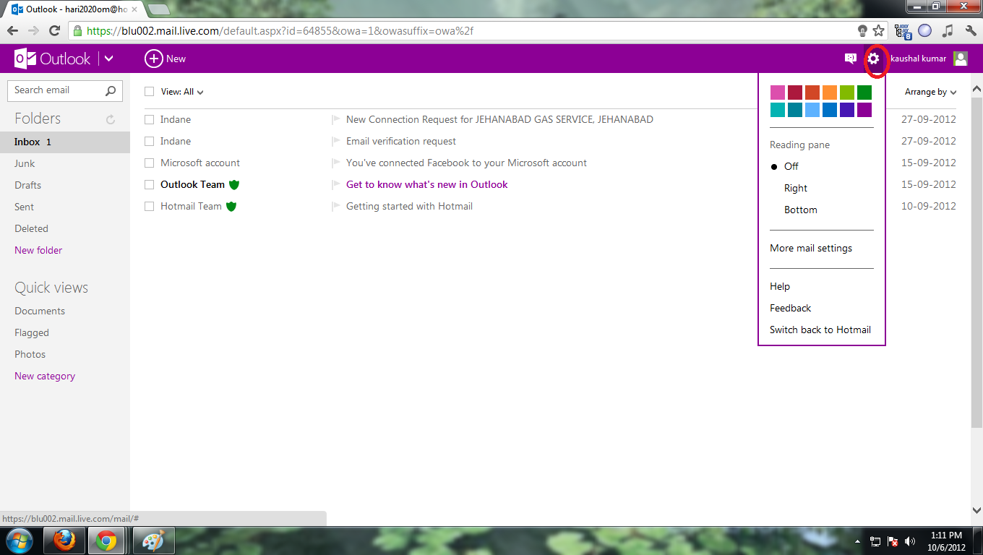This screenshot has width=983, height=555.
Task: Switch to the Outlook browser tab
Action: click(73, 9)
